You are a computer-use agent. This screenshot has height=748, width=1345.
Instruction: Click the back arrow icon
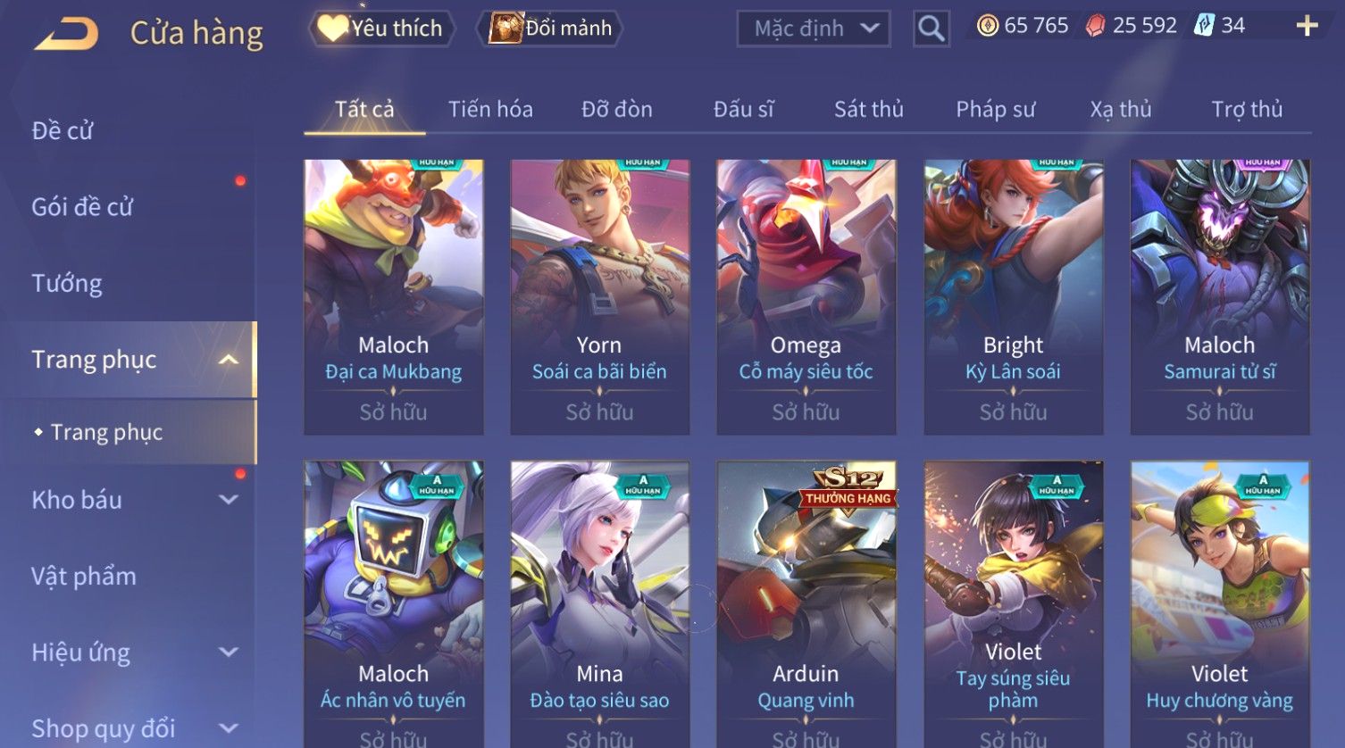66,35
